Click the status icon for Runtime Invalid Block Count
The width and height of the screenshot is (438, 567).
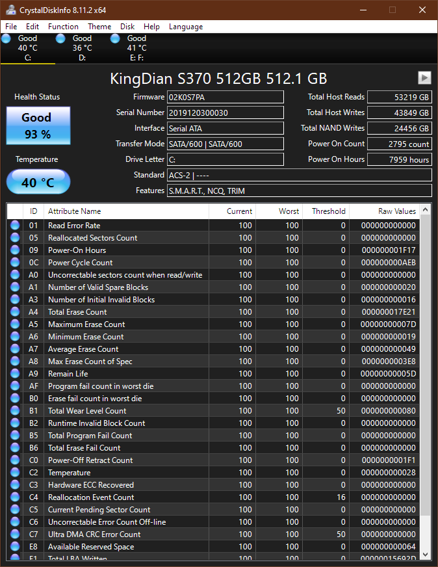[x=15, y=423]
